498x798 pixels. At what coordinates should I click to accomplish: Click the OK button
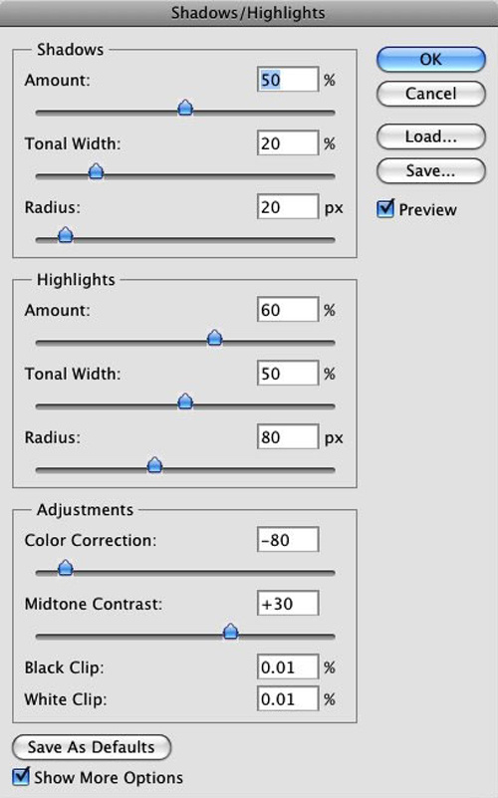pyautogui.click(x=431, y=60)
